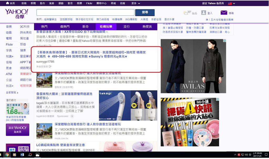Open 股市 in the top navigation
The image size is (269, 159).
[x=42, y=3]
